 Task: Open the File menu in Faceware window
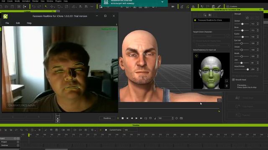(7, 23)
